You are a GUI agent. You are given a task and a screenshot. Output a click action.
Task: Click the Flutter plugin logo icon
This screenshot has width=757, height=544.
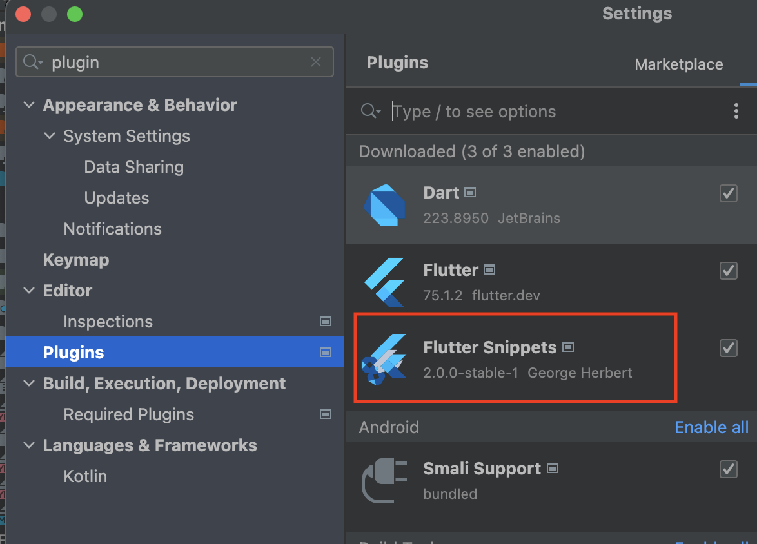click(384, 282)
